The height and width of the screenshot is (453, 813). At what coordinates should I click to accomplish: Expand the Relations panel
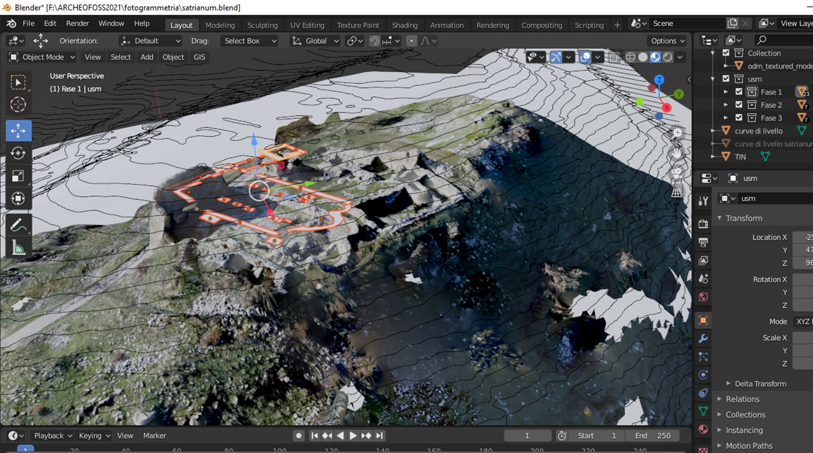tap(742, 399)
